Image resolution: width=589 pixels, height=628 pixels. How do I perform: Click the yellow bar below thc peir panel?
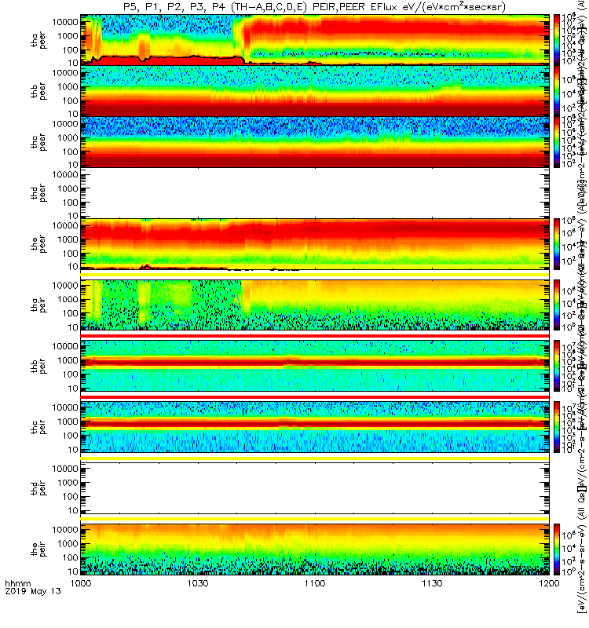(315, 458)
